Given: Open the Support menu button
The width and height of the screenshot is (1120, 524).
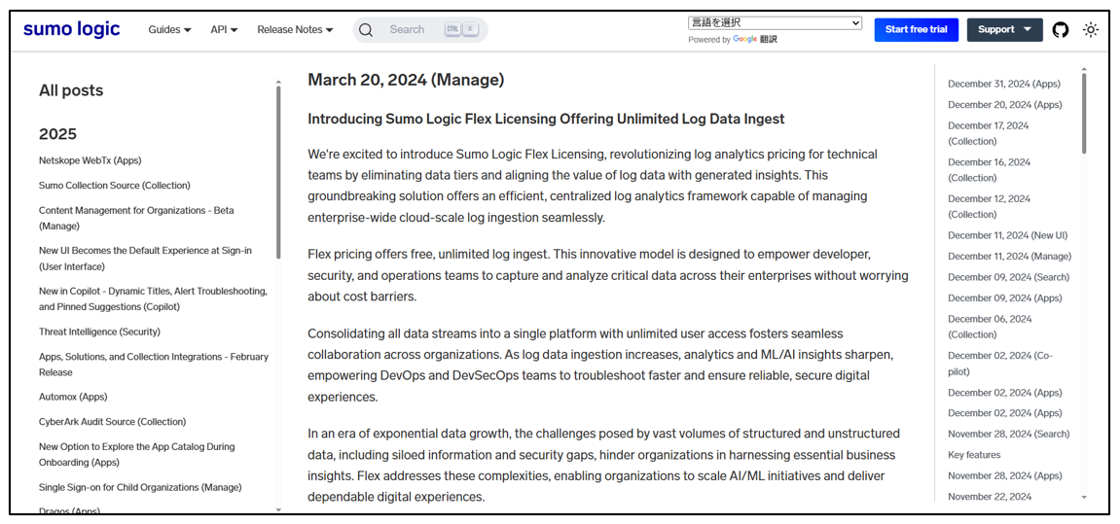Looking at the screenshot, I should [x=1004, y=30].
